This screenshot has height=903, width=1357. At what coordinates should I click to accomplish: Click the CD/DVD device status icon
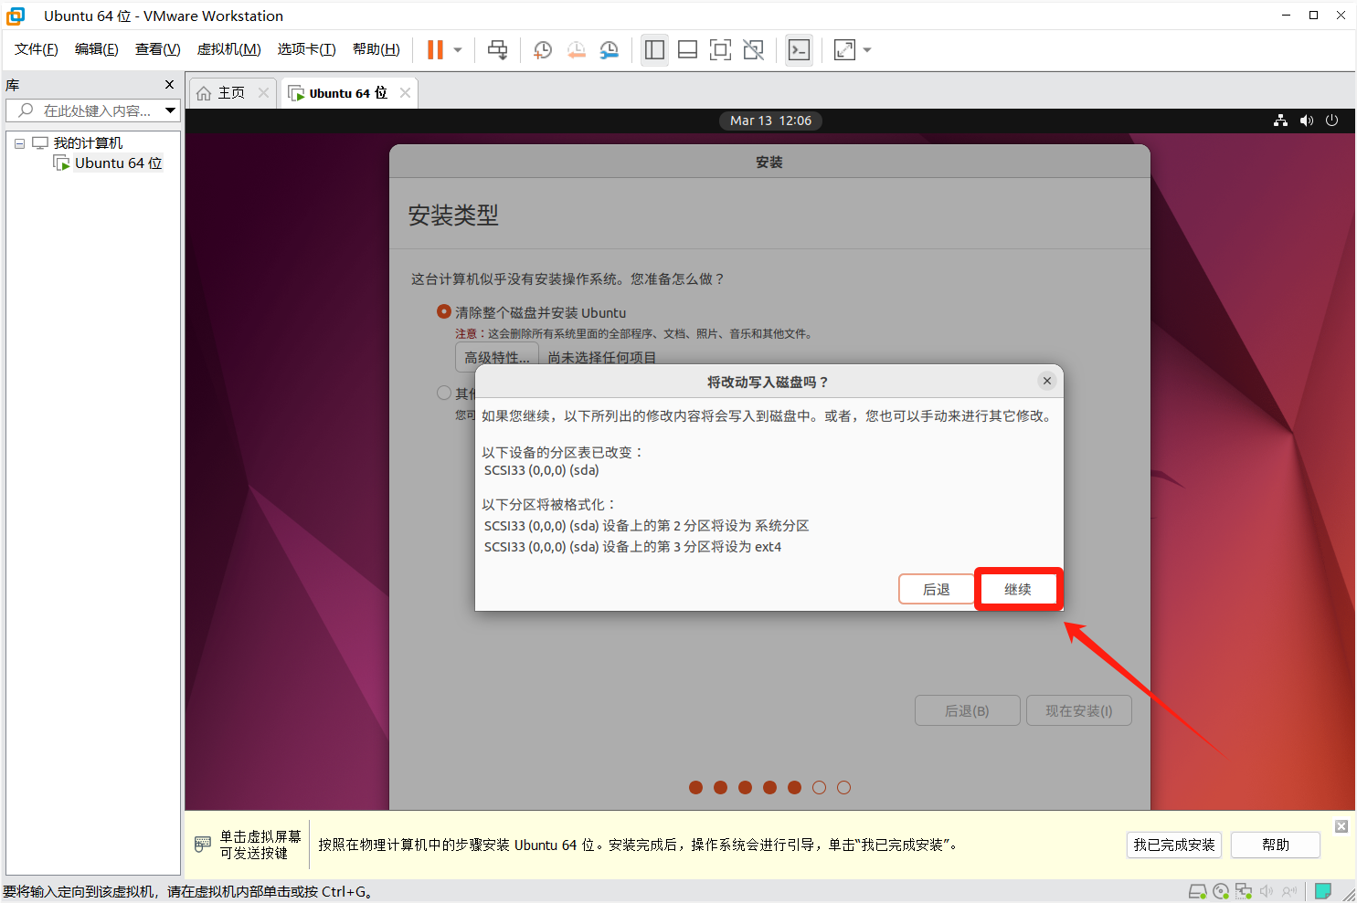click(x=1221, y=891)
